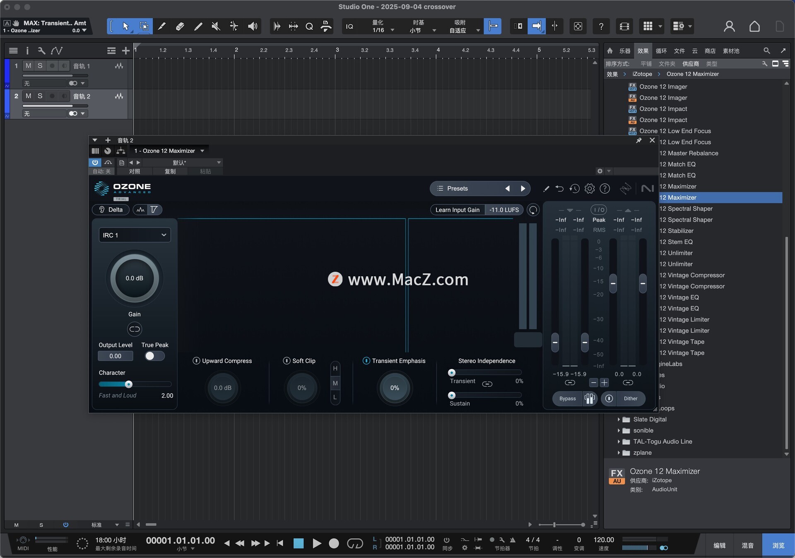Click the Record button
Viewport: 795px width, 558px height.
coord(334,543)
